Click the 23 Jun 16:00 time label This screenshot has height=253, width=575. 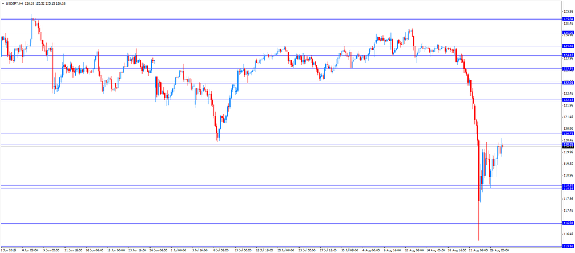point(137,251)
